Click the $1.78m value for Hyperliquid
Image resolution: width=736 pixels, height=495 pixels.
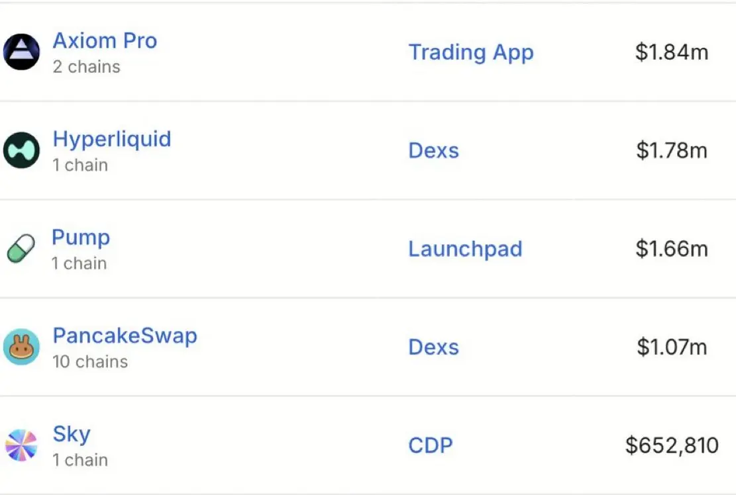[x=672, y=150]
